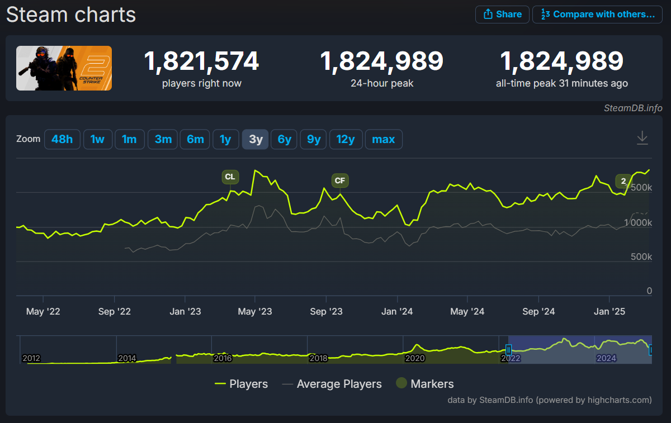
Task: Select the 48h zoom range
Action: click(62, 140)
